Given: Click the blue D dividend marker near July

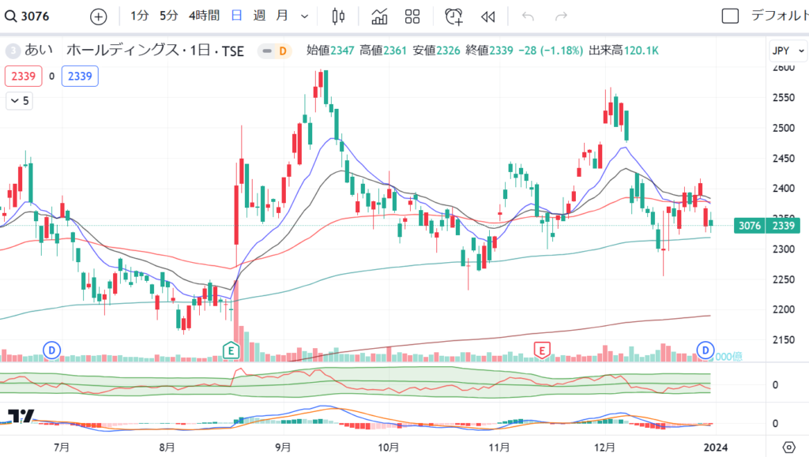Looking at the screenshot, I should point(52,349).
